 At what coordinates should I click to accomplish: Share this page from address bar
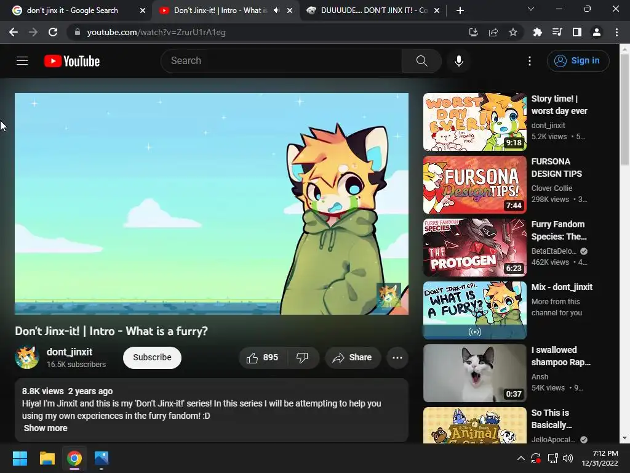(493, 32)
